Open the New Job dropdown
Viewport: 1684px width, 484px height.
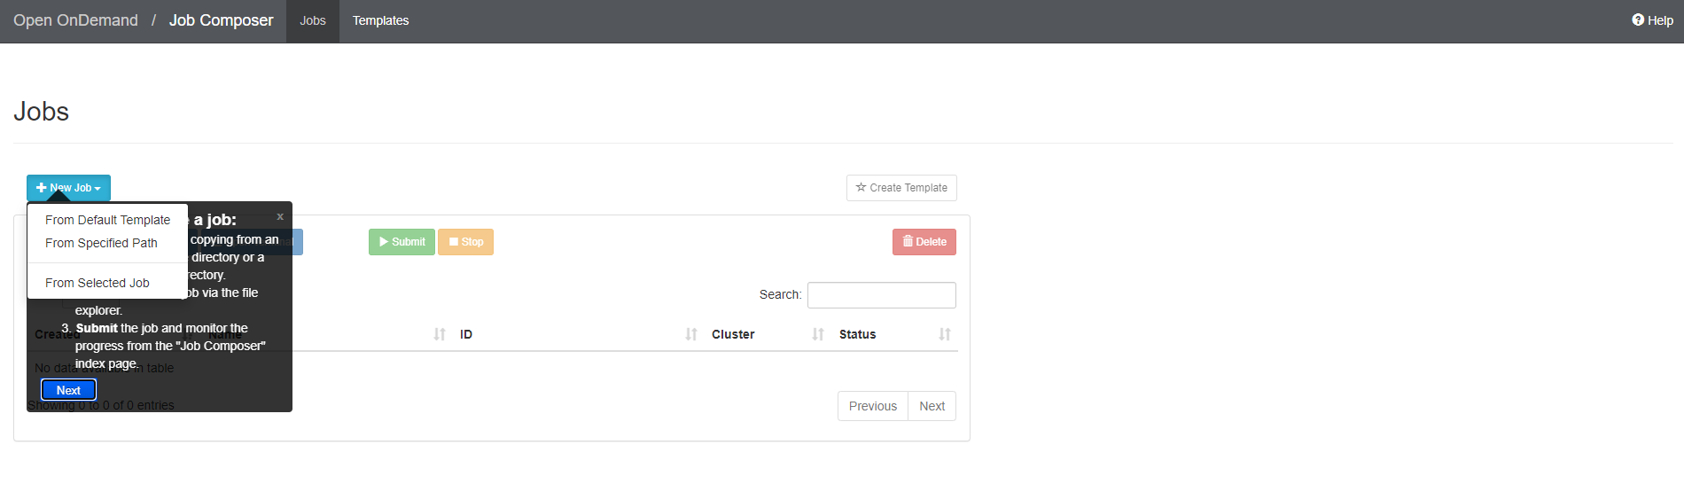point(68,188)
